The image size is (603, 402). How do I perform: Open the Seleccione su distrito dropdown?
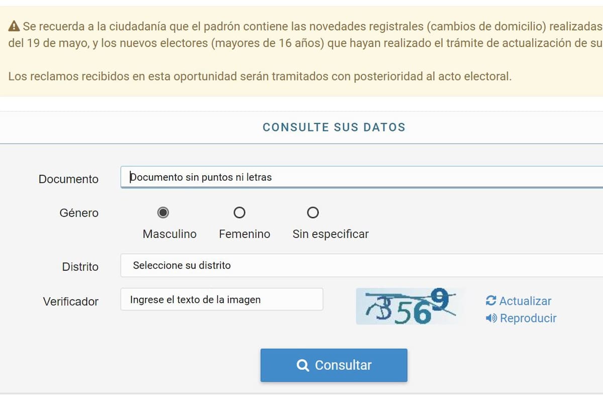point(352,265)
